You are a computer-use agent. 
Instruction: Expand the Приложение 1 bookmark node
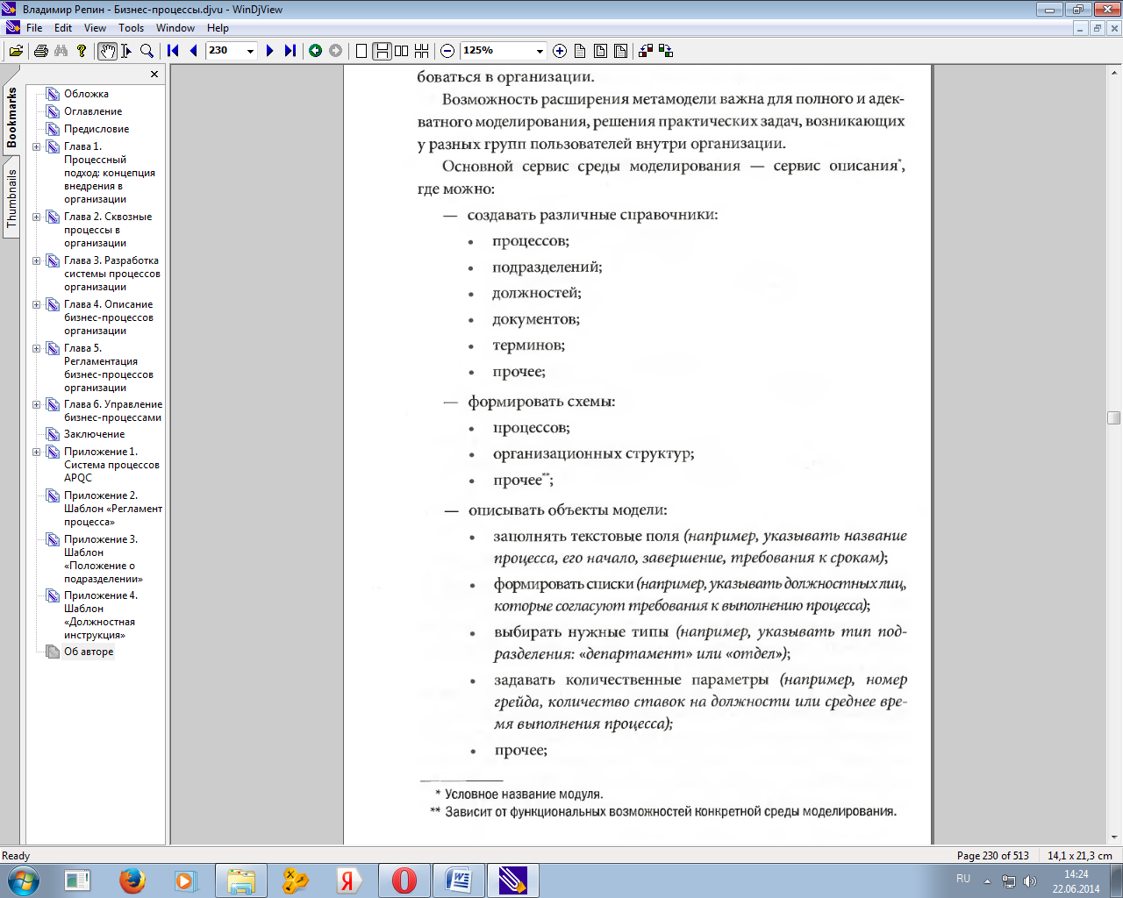tap(37, 452)
